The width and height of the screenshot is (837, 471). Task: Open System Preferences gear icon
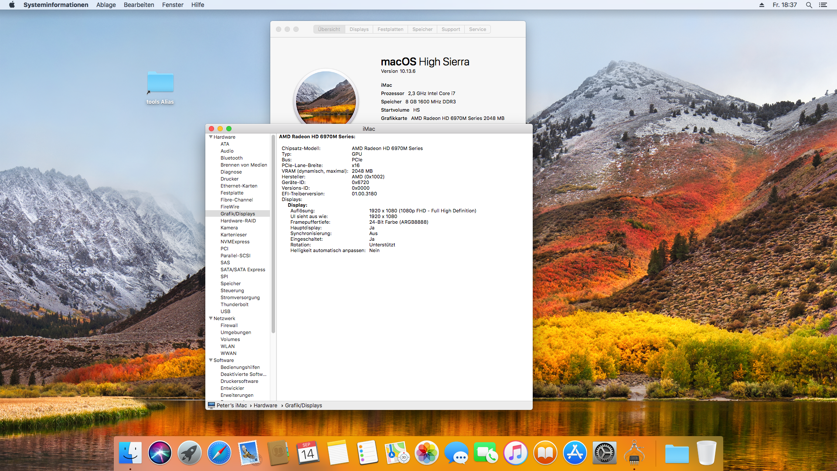pyautogui.click(x=604, y=453)
